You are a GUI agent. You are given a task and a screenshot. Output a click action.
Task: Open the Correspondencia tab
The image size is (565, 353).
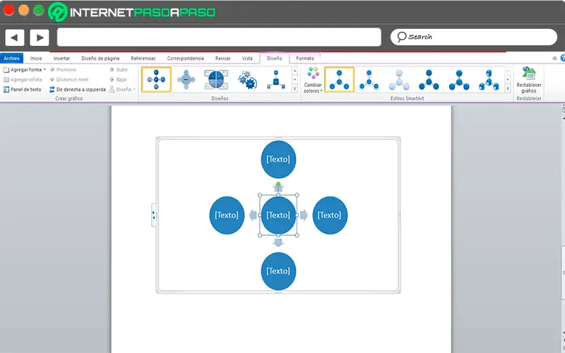[185, 59]
